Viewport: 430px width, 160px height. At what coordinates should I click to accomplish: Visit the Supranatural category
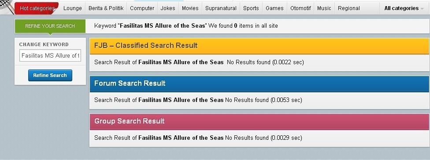click(221, 8)
